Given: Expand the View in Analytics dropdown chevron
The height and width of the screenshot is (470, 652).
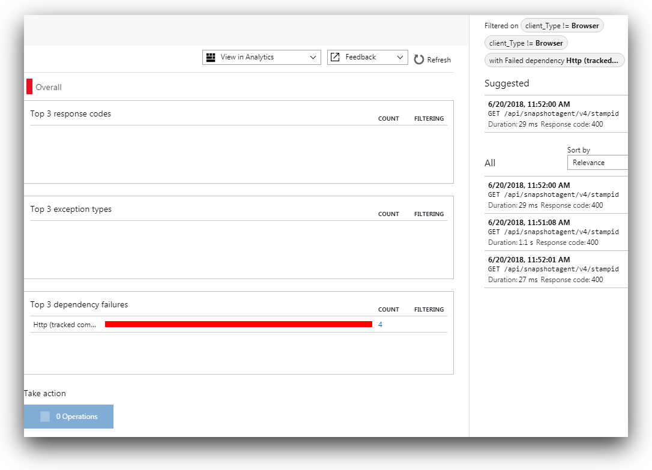Looking at the screenshot, I should (313, 58).
